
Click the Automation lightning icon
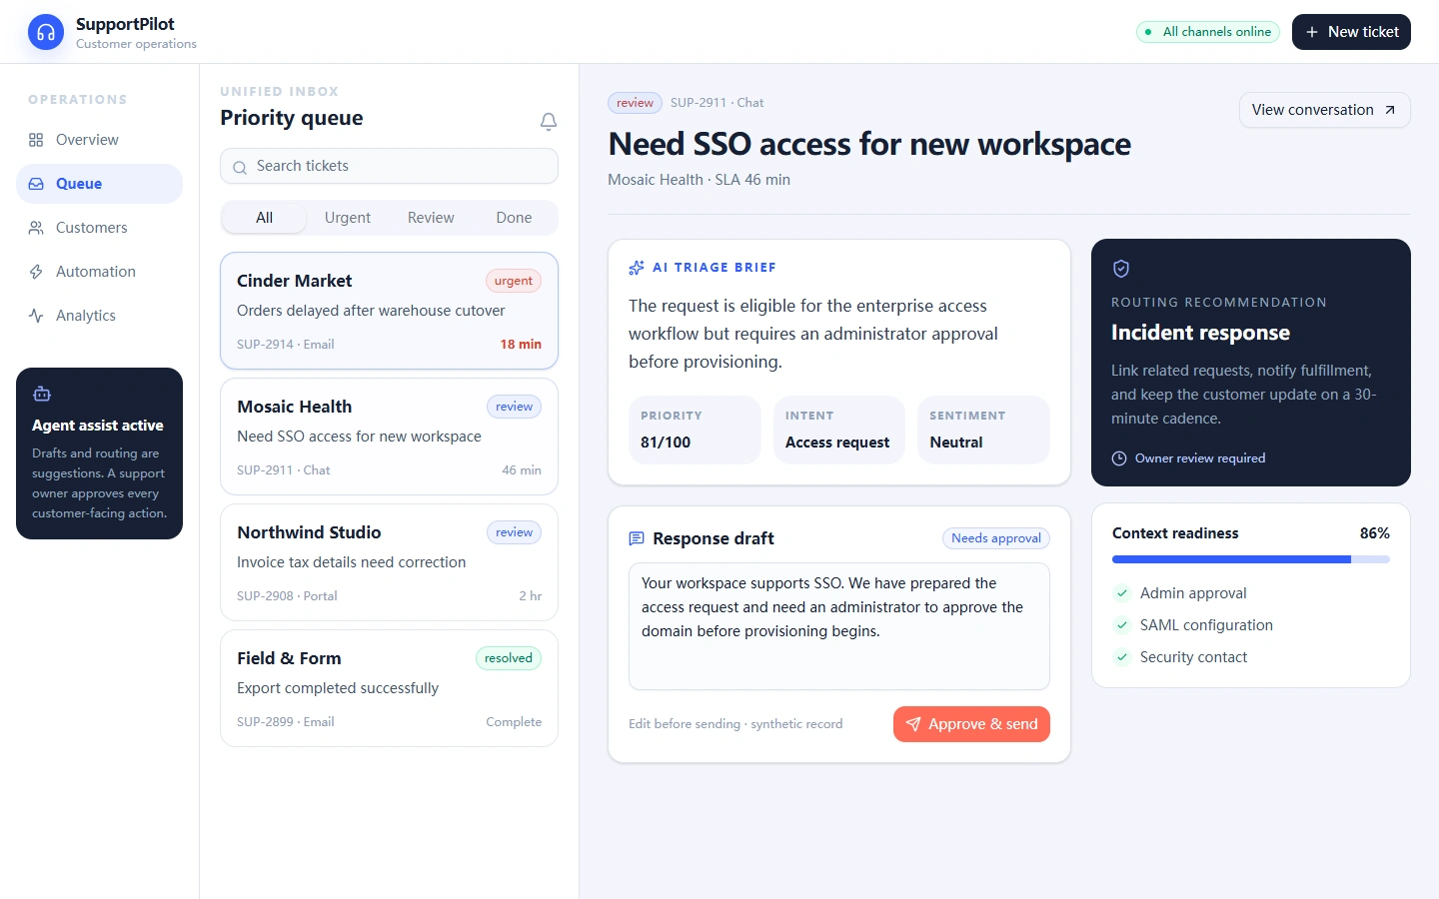coord(36,272)
